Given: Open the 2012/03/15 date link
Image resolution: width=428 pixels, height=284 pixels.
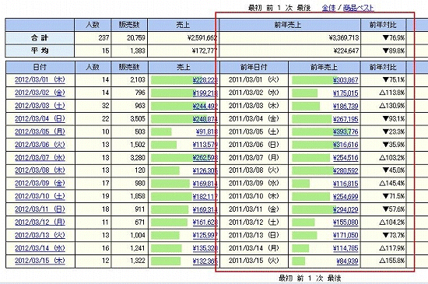Looking at the screenshot, I should coord(40,261).
